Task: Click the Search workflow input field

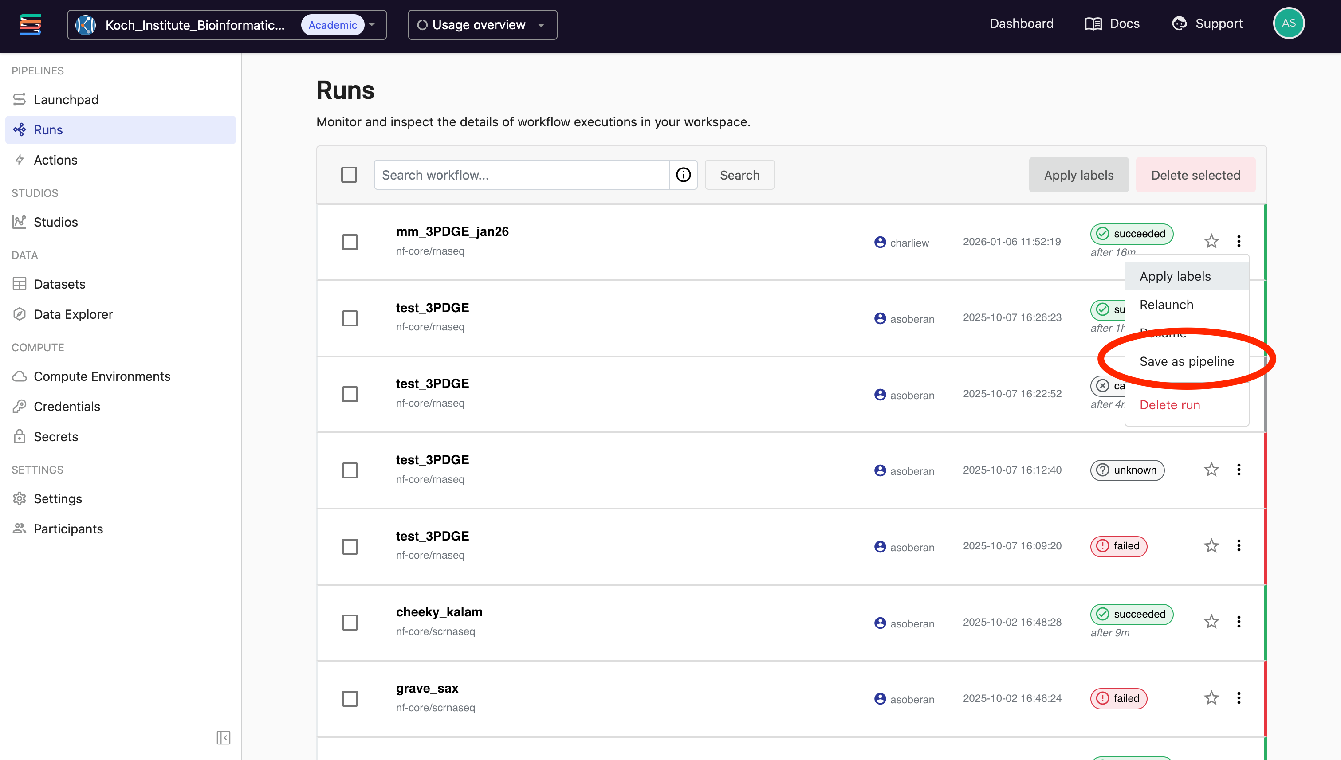Action: tap(522, 175)
